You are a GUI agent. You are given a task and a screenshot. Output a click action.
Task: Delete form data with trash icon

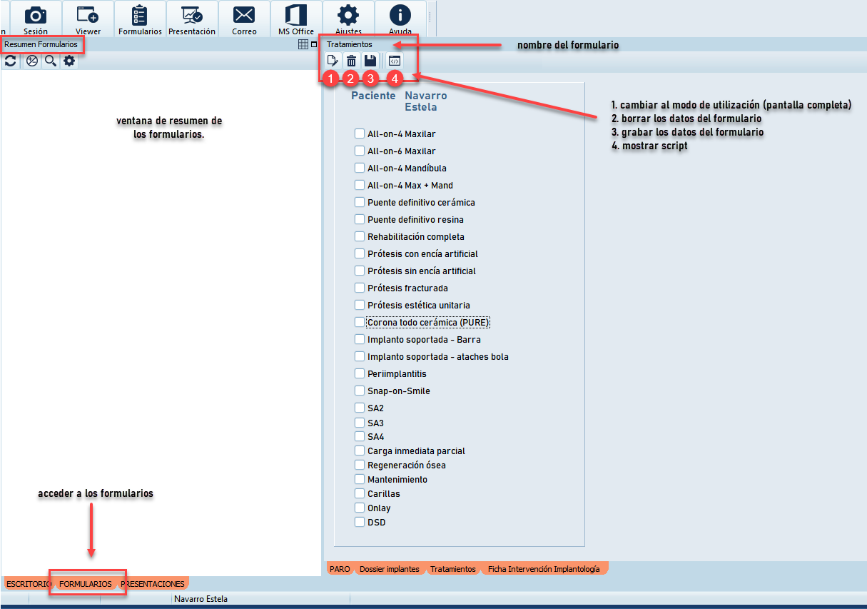[351, 61]
